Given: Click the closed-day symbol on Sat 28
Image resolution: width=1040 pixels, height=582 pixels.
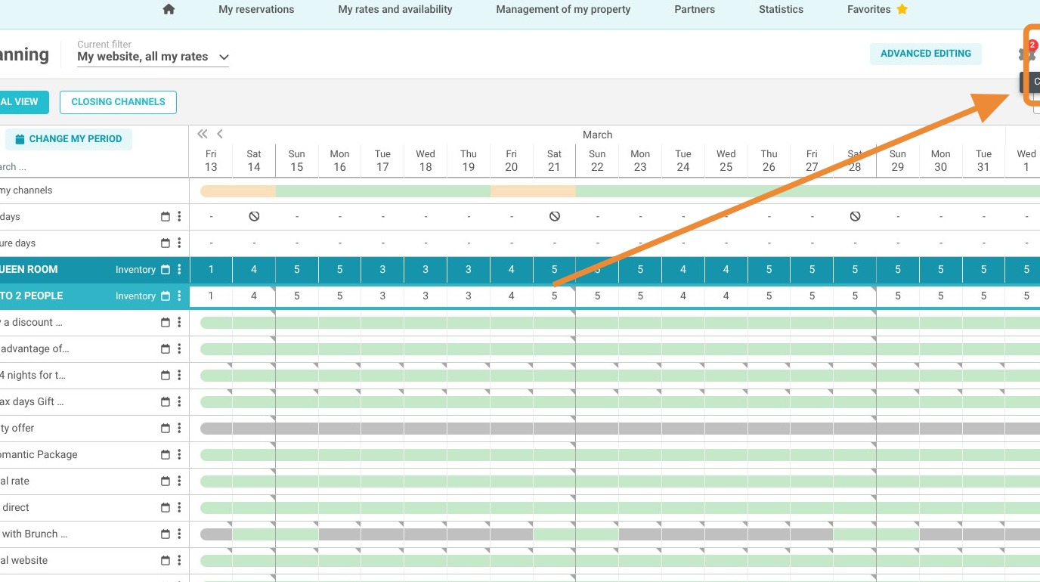Looking at the screenshot, I should click(x=855, y=216).
